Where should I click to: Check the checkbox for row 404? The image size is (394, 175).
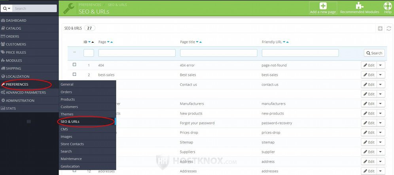coord(74,64)
